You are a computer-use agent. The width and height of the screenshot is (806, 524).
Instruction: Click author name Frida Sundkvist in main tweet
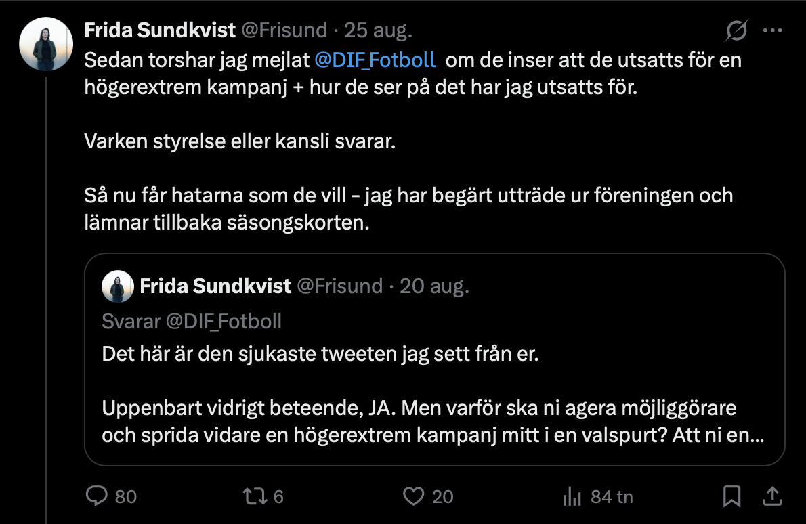pos(160,30)
